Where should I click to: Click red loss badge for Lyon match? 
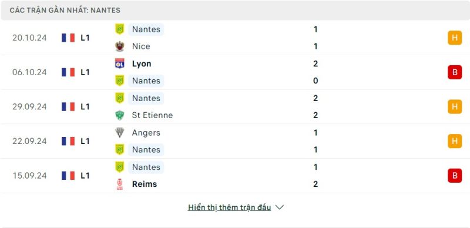pyautogui.click(x=455, y=72)
